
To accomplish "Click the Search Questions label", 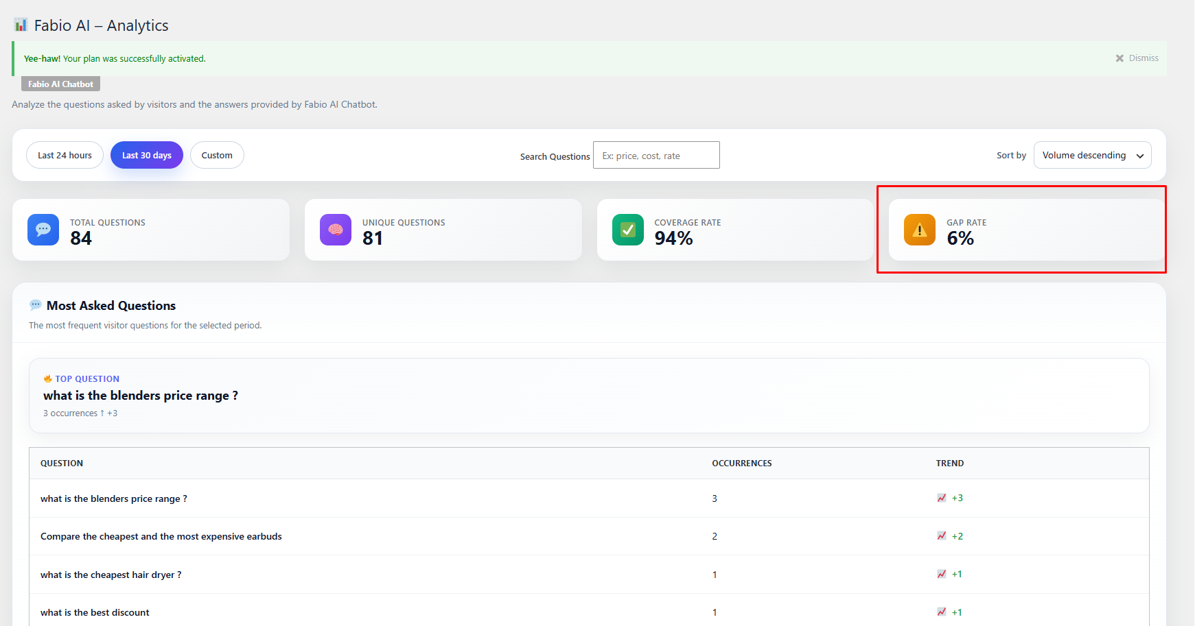I will tap(555, 156).
